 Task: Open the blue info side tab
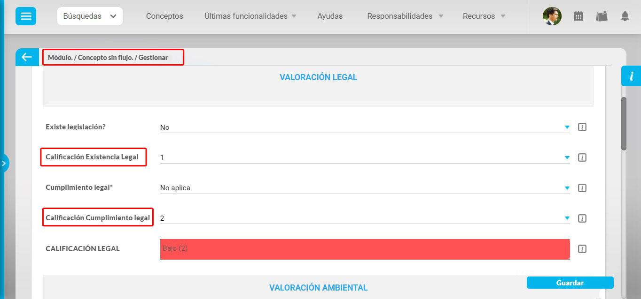(x=631, y=76)
